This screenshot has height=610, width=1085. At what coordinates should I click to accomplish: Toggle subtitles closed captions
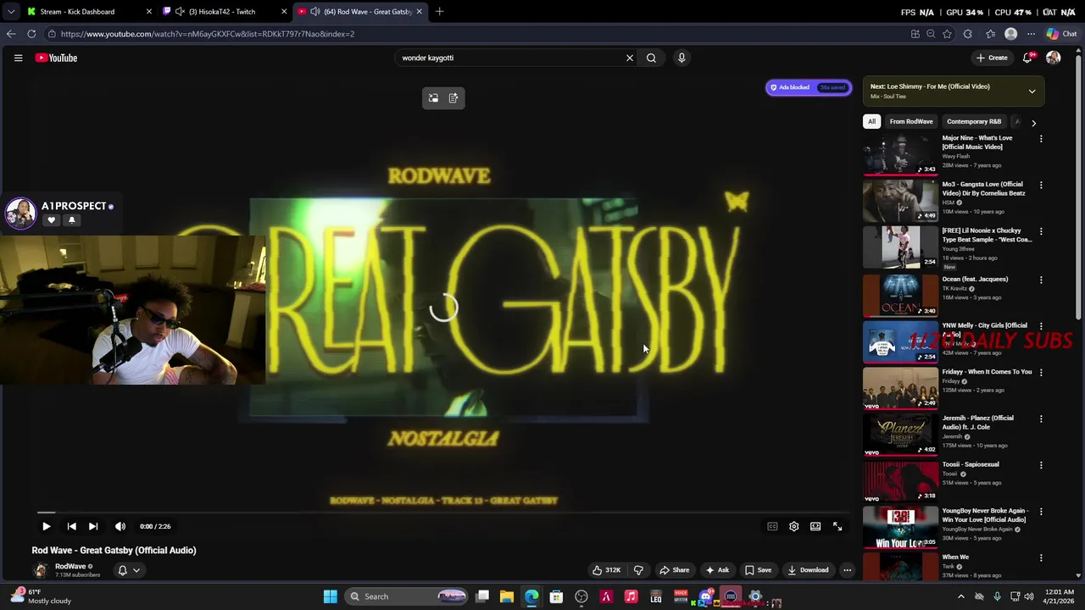pyautogui.click(x=772, y=526)
